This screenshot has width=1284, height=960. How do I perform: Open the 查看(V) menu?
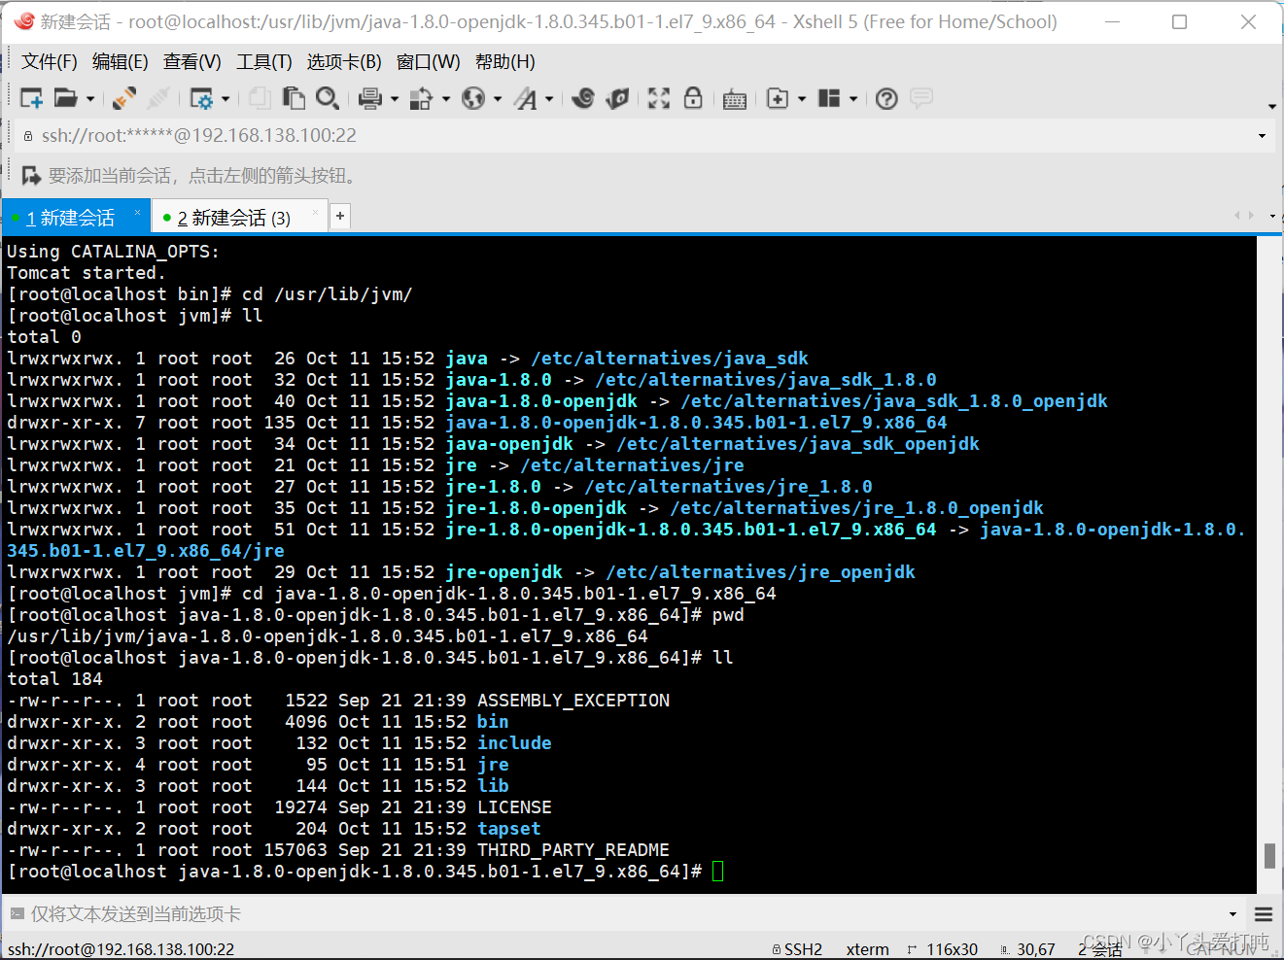pyautogui.click(x=192, y=62)
